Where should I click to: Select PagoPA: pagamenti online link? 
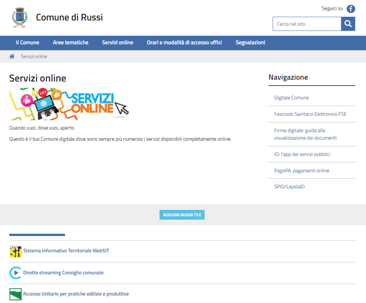pos(302,171)
